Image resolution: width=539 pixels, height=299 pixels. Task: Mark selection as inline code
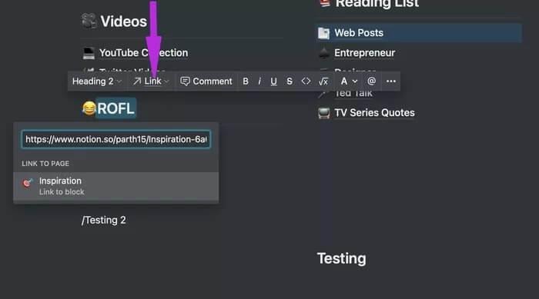pyautogui.click(x=306, y=81)
